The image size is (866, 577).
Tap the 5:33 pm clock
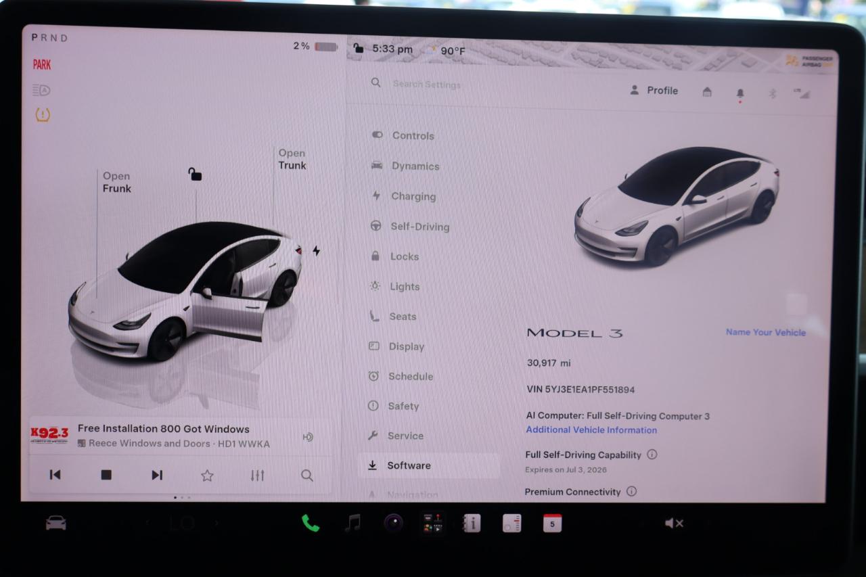(x=392, y=49)
